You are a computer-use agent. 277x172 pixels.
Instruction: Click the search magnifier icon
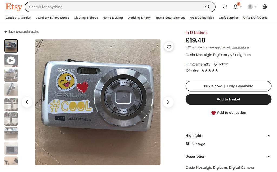pyautogui.click(x=207, y=7)
